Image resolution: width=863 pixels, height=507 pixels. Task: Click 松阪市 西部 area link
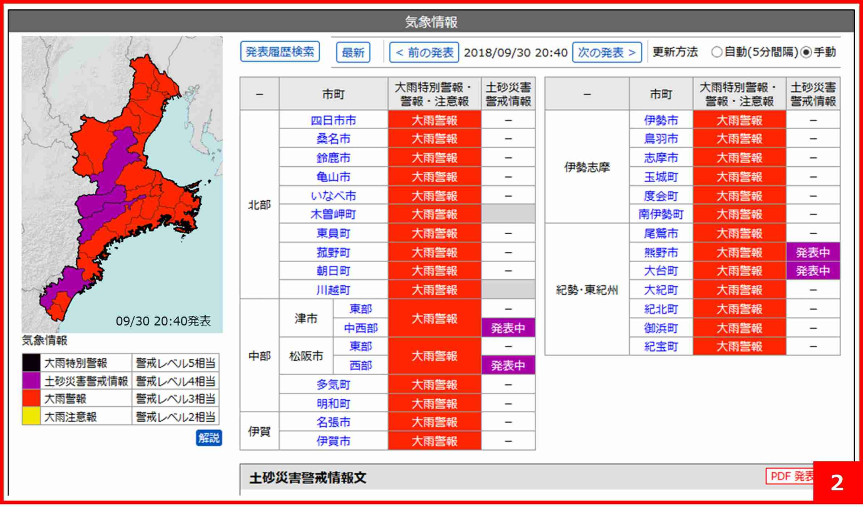pos(361,366)
